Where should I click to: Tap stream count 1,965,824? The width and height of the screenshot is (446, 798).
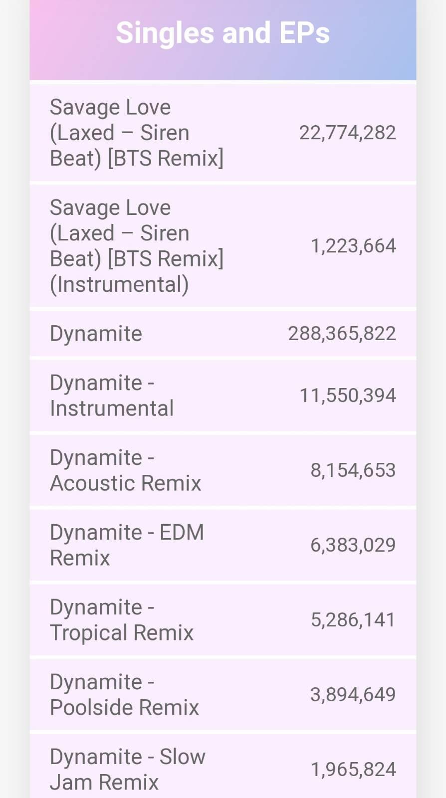[353, 770]
